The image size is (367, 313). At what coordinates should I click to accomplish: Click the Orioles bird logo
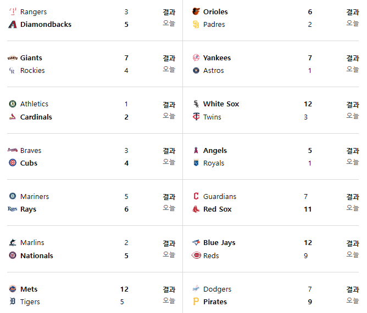point(196,12)
